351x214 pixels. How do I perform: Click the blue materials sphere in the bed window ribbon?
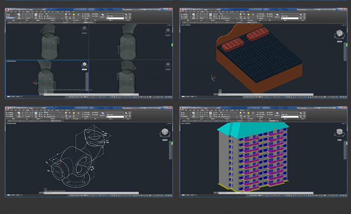[244, 14]
